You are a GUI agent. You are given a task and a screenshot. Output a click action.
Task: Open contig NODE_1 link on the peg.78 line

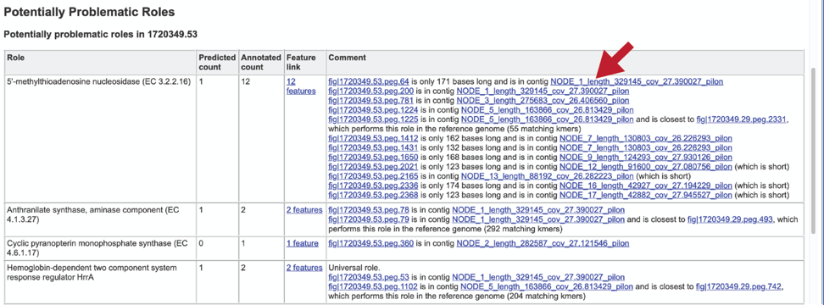[x=538, y=210]
